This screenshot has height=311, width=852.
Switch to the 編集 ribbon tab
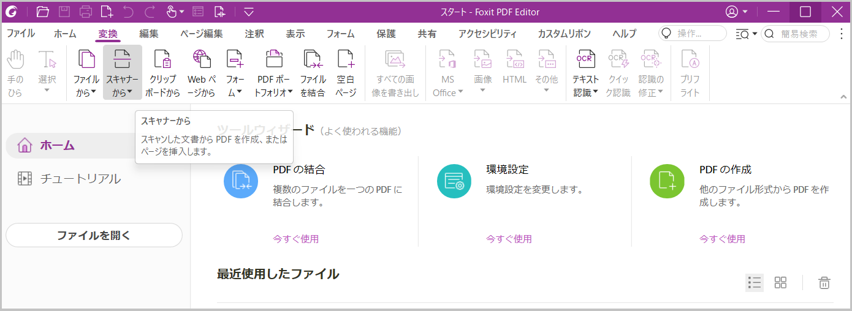pyautogui.click(x=148, y=34)
